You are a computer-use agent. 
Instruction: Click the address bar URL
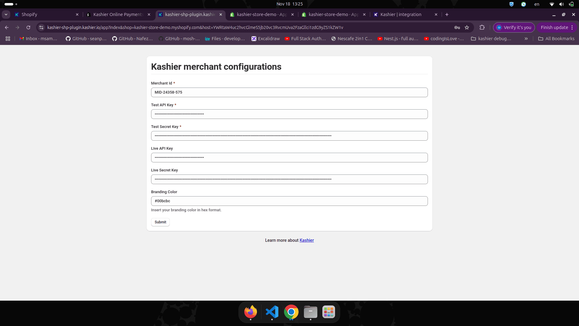coord(195,27)
